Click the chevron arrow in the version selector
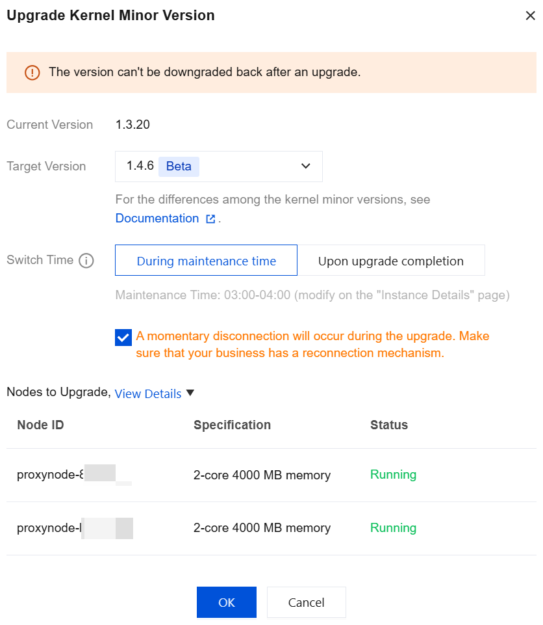 click(305, 166)
